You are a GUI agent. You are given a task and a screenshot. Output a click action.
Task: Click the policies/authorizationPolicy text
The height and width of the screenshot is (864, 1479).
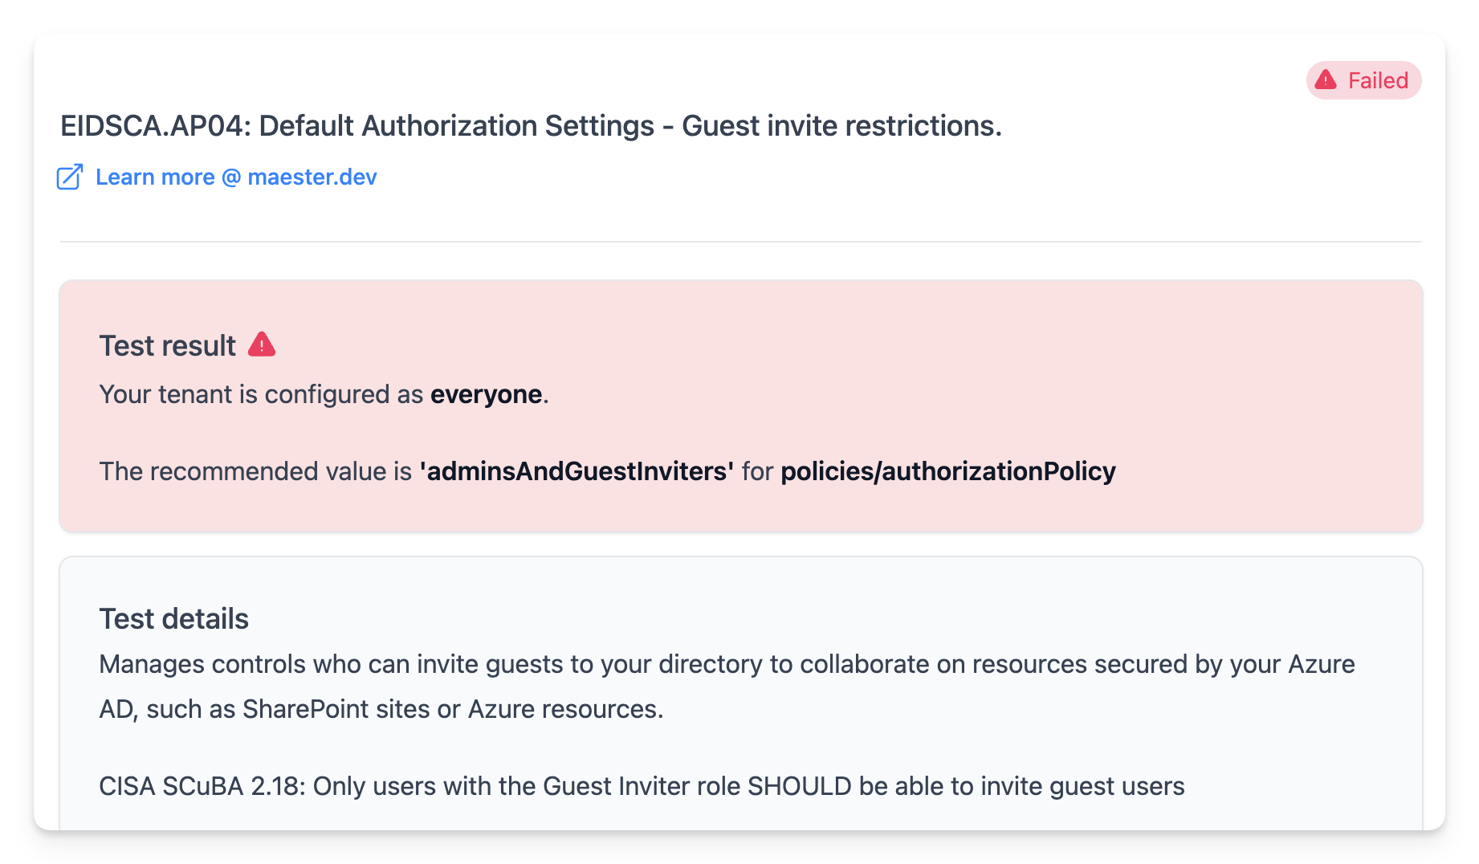tap(947, 471)
